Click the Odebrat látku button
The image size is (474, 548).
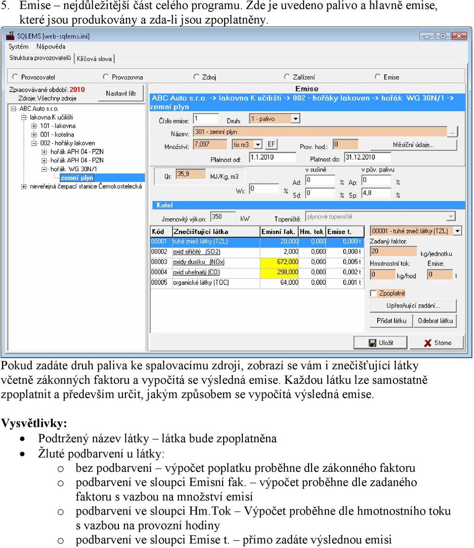(435, 321)
